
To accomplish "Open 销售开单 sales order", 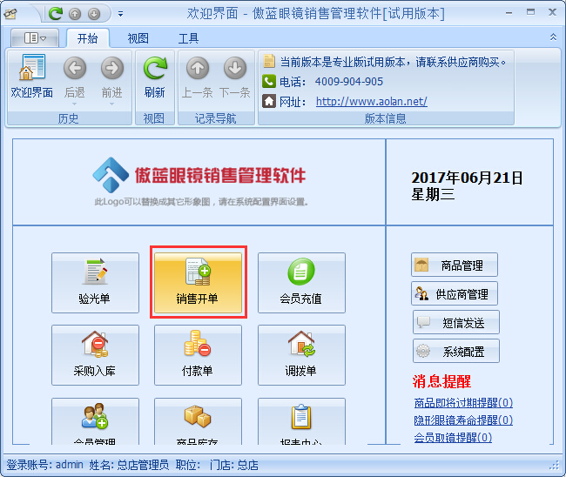I will pos(198,283).
